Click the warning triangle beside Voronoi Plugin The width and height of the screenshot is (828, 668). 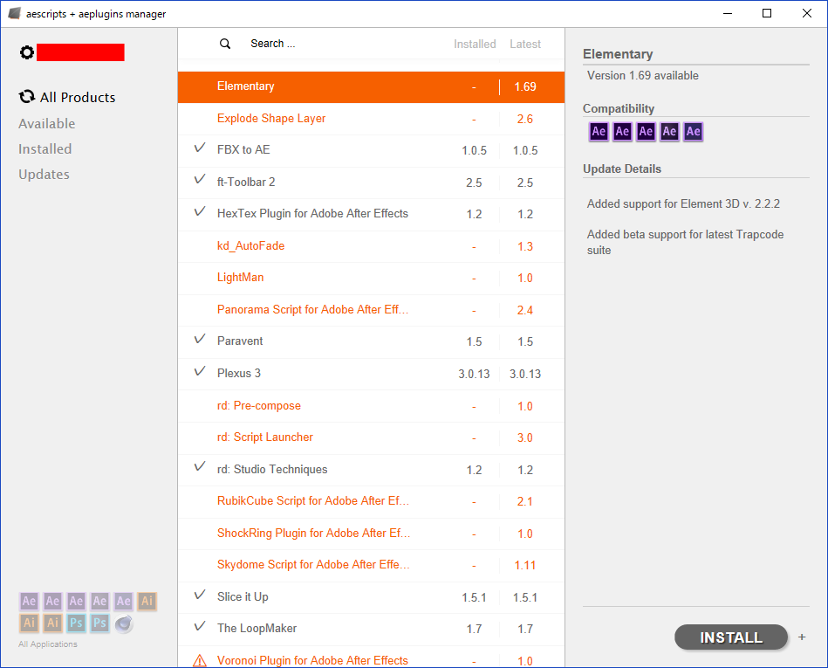200,661
